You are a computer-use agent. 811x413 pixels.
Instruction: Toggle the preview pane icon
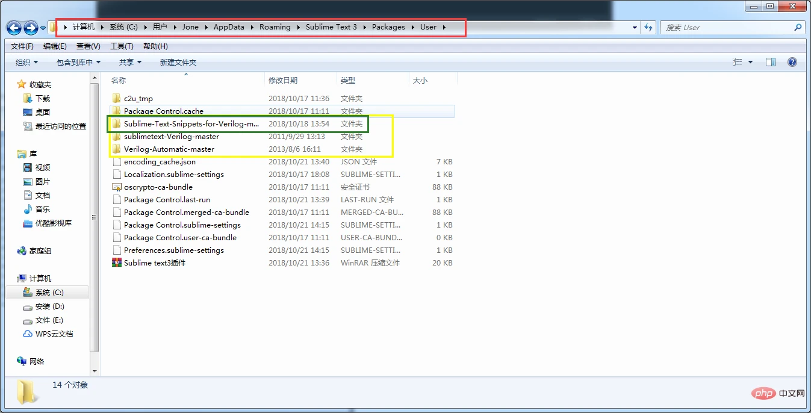pyautogui.click(x=771, y=62)
